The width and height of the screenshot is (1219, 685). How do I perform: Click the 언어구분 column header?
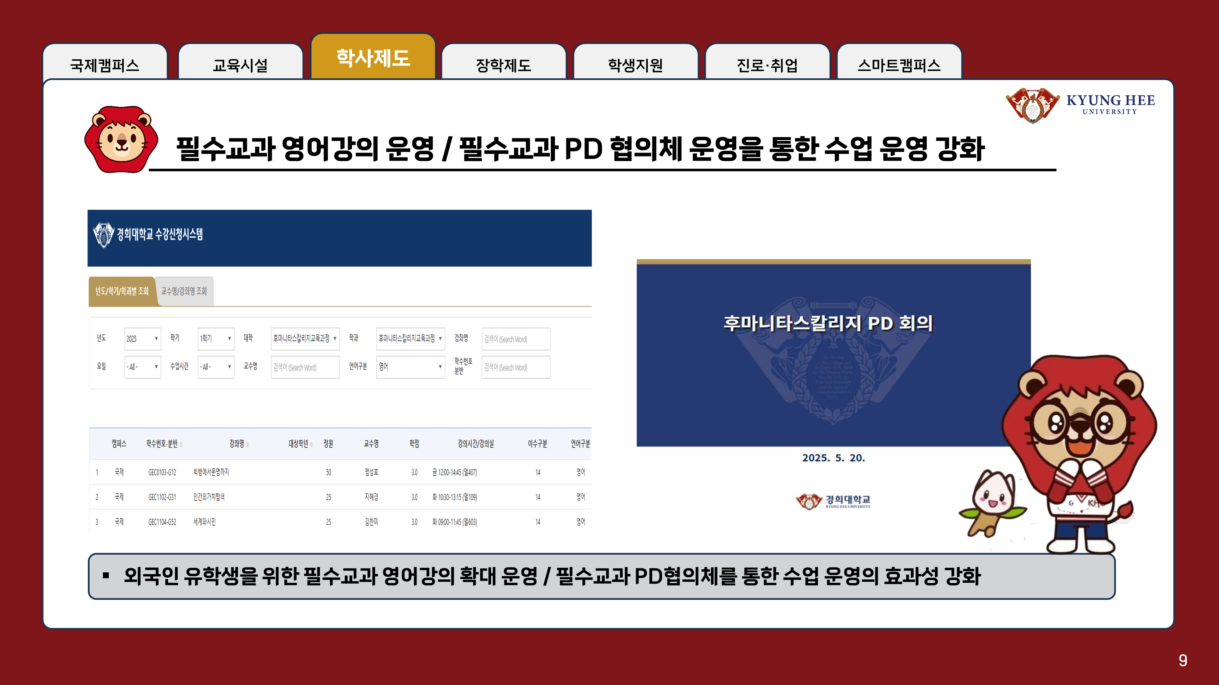tap(580, 444)
